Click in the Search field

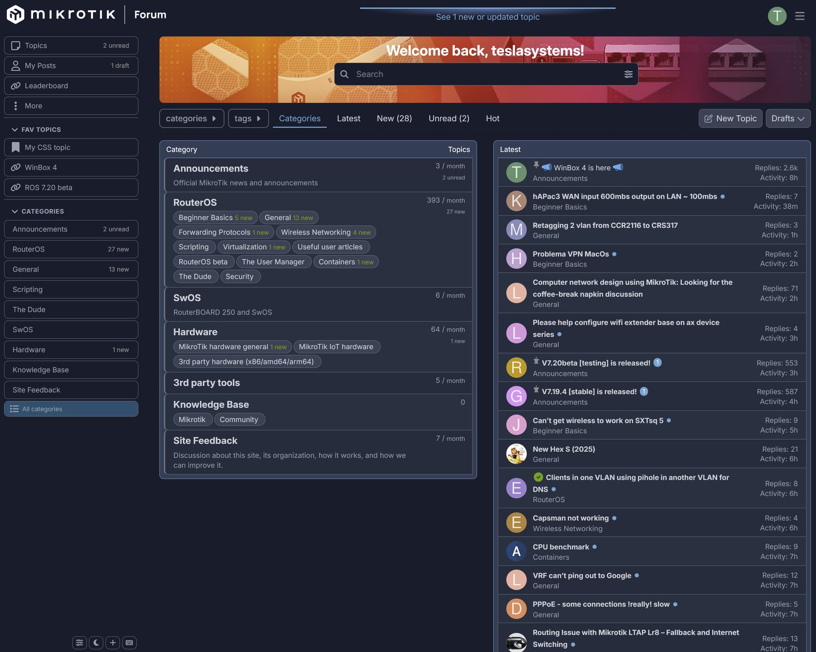tap(486, 74)
